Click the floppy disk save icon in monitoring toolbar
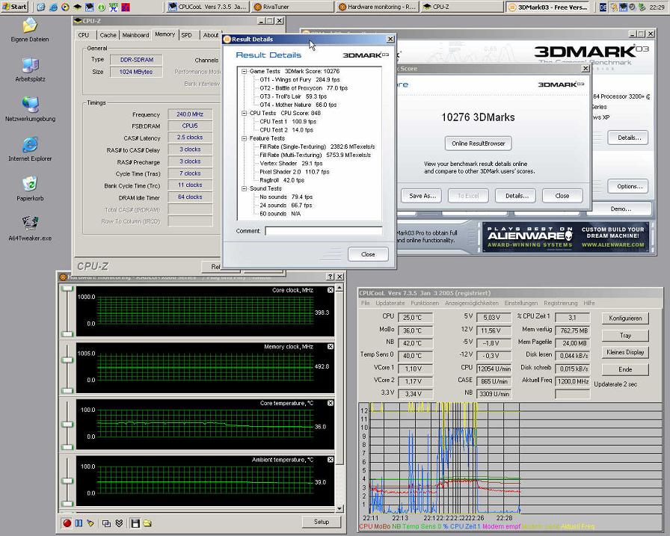 coord(135,523)
